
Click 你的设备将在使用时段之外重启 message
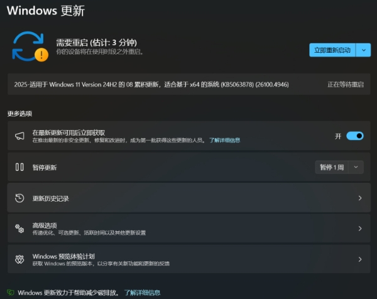[x=99, y=52]
